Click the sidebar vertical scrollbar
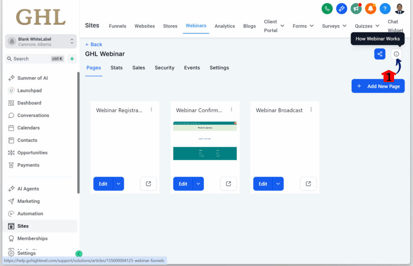This screenshot has height=266, width=413. tap(79, 133)
